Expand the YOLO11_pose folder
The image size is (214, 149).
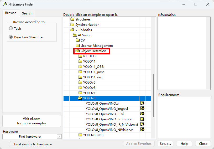(80, 72)
